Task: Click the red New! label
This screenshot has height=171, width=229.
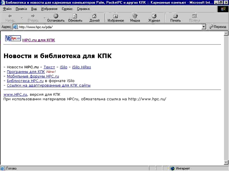Action: (x=51, y=72)
